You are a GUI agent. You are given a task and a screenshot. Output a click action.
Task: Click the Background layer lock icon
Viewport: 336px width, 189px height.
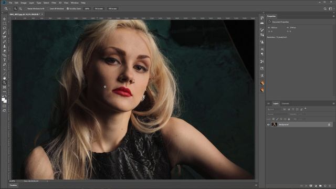(x=329, y=124)
